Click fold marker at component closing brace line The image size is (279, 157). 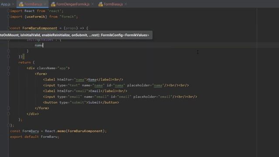point(8,125)
